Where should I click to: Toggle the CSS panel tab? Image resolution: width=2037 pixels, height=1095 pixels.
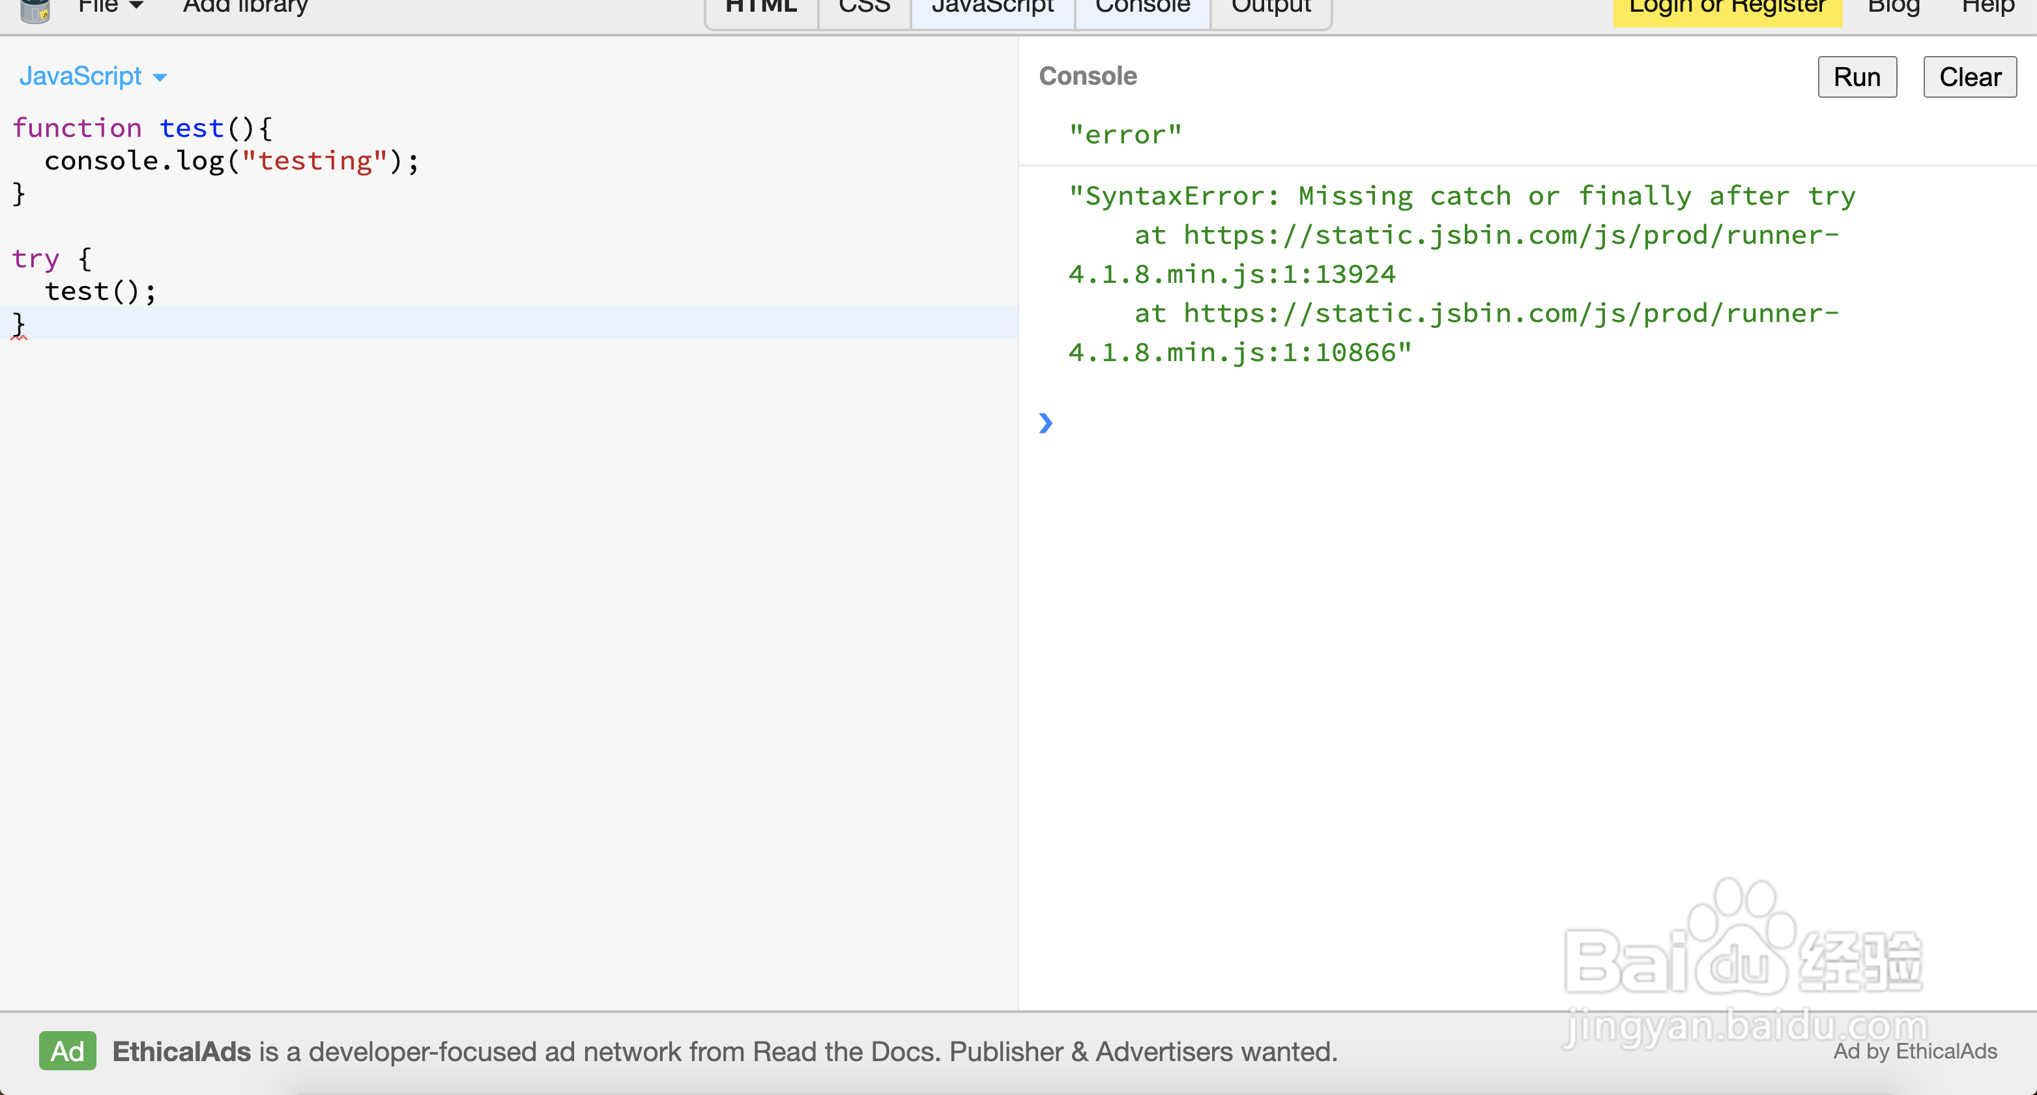pyautogui.click(x=863, y=10)
